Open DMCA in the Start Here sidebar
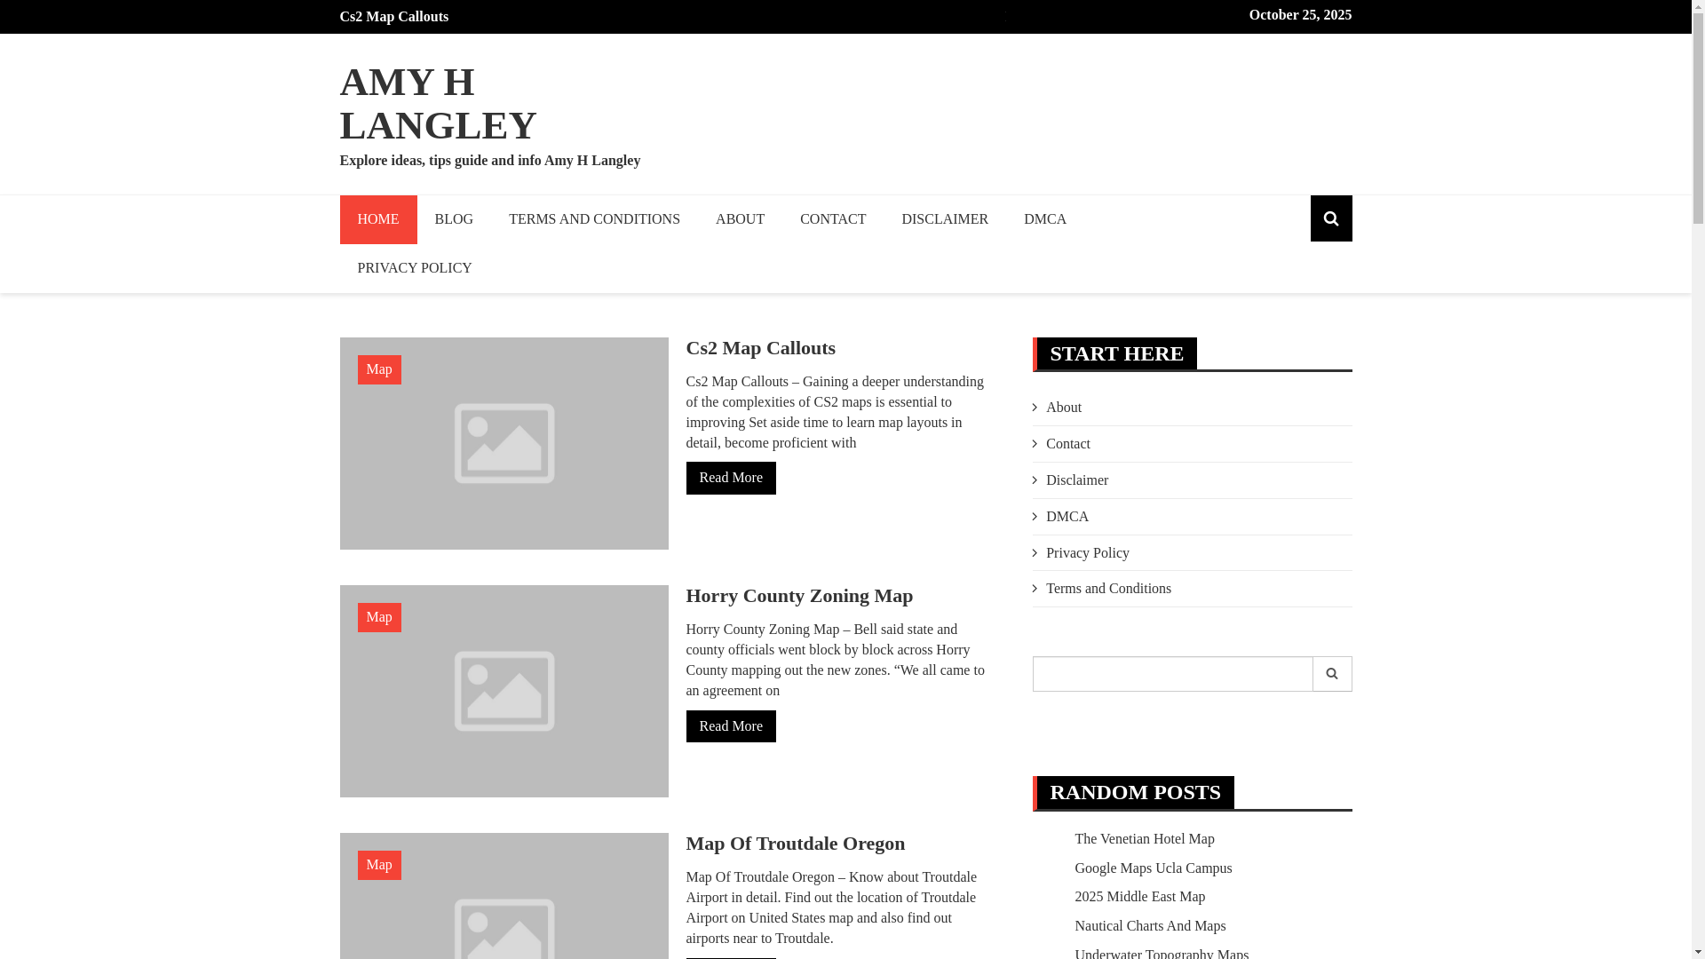This screenshot has height=959, width=1705. 1067,517
